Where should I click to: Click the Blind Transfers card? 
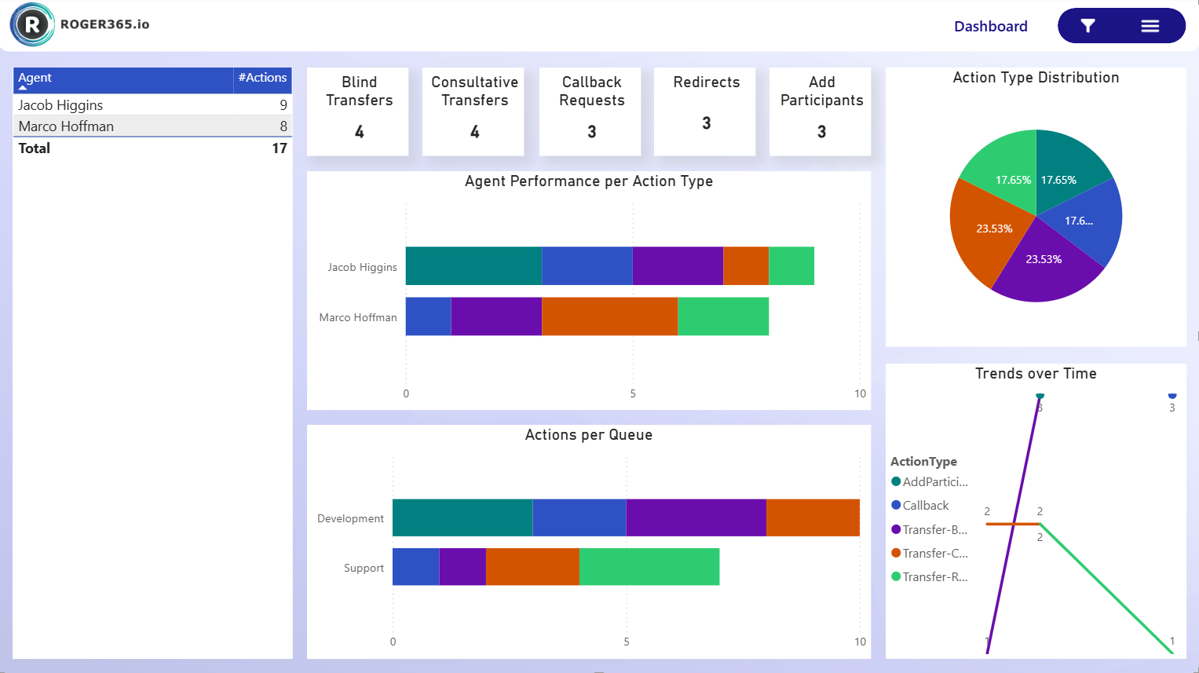pos(358,111)
